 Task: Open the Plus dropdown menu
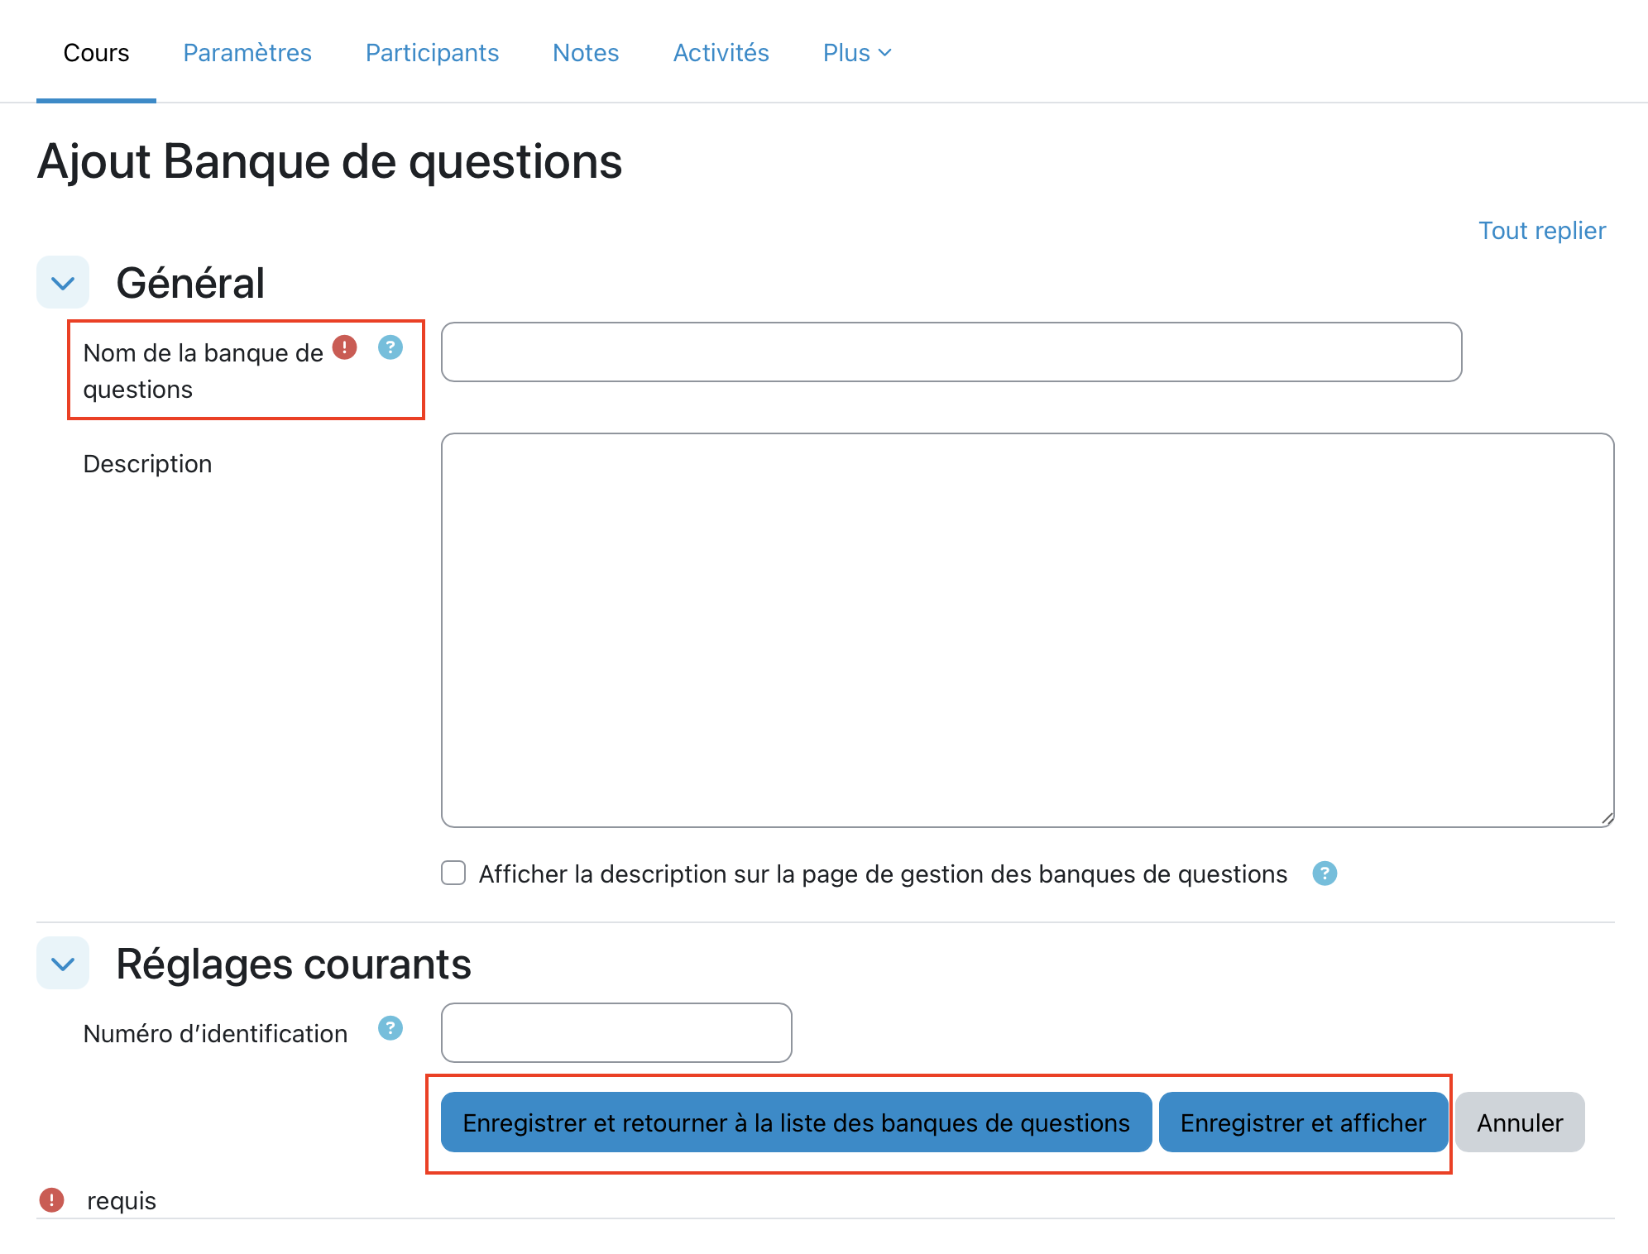(x=856, y=53)
